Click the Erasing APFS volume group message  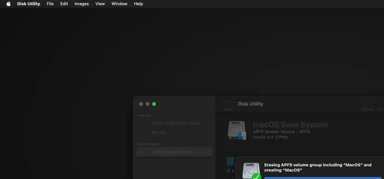[x=318, y=168]
